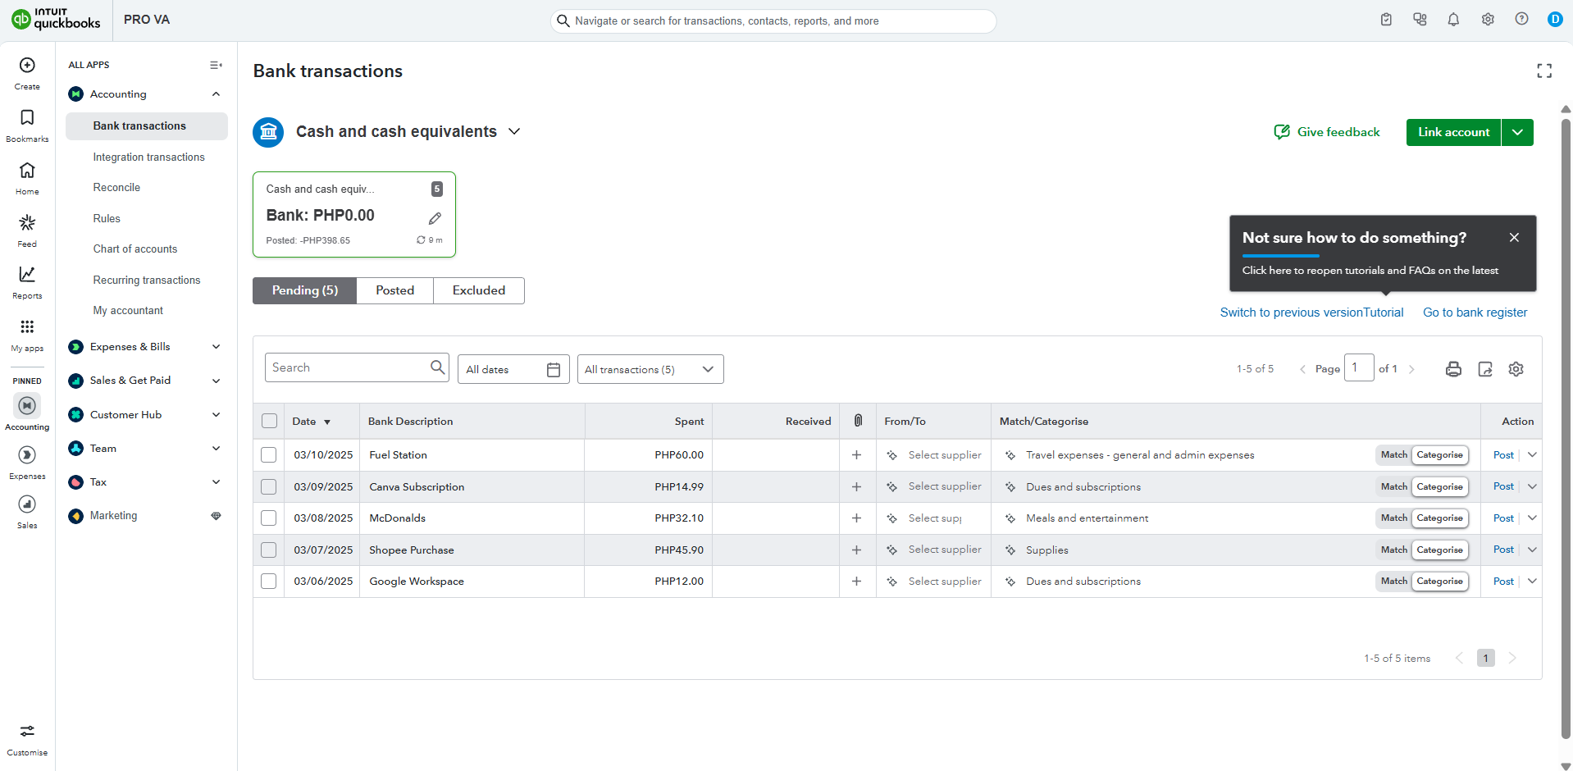
Task: Open the Create plus icon in sidebar
Action: tap(27, 66)
